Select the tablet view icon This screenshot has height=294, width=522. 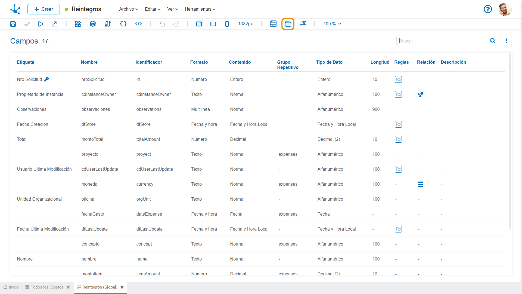213,24
